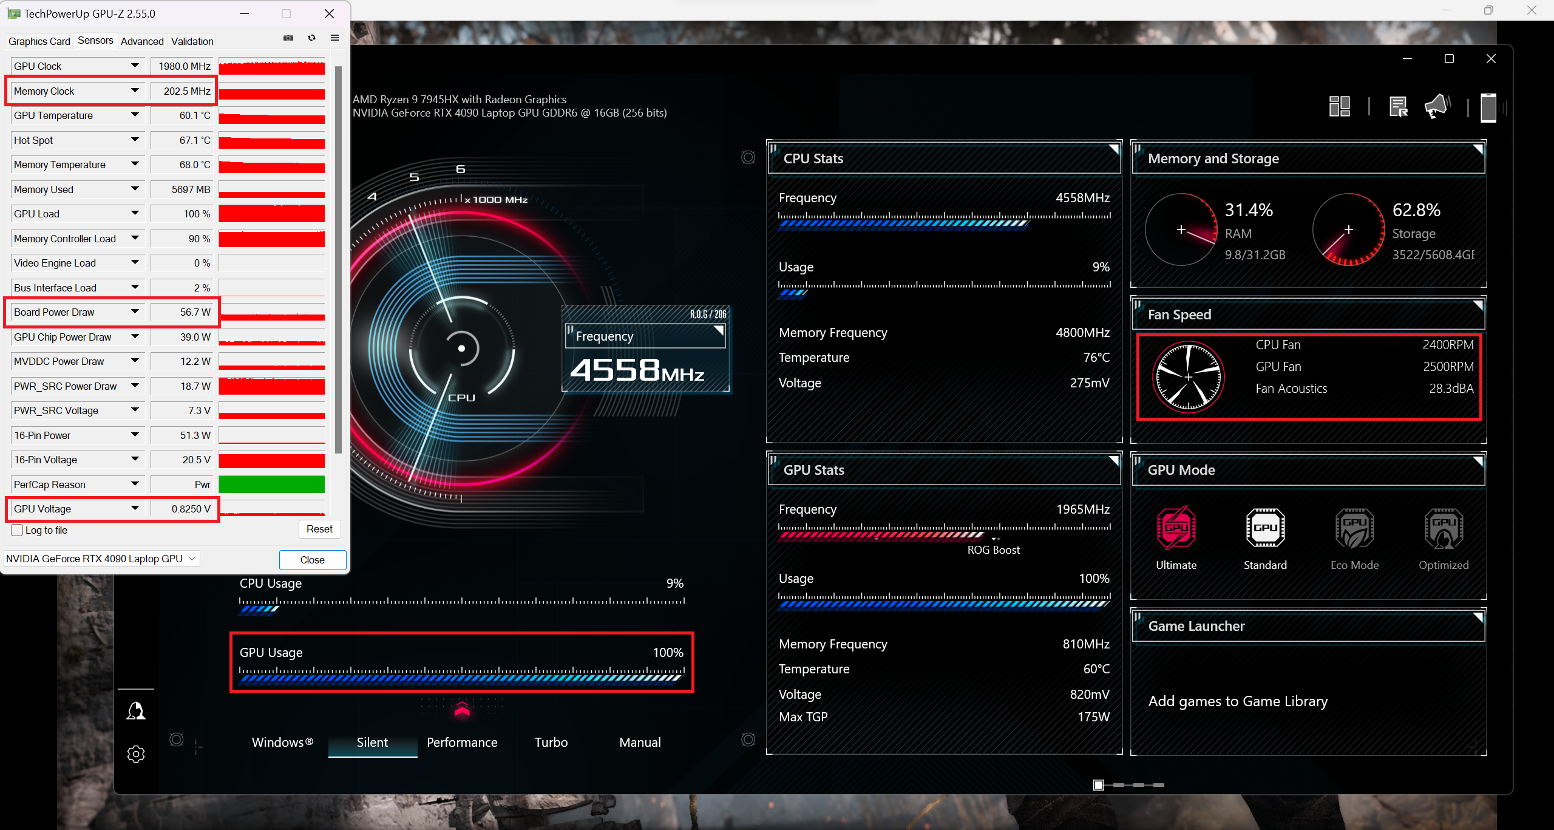Click the GPU Stats panel corner marker
The height and width of the screenshot is (830, 1554).
(1114, 461)
